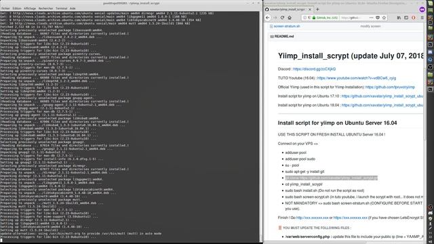Click 'Connect on your VPS =>' text
Viewport: 434px width, 244px height.
point(298,144)
